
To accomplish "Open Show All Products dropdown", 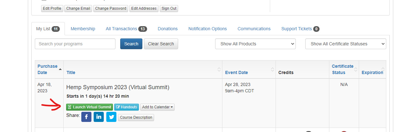I will [x=255, y=44].
